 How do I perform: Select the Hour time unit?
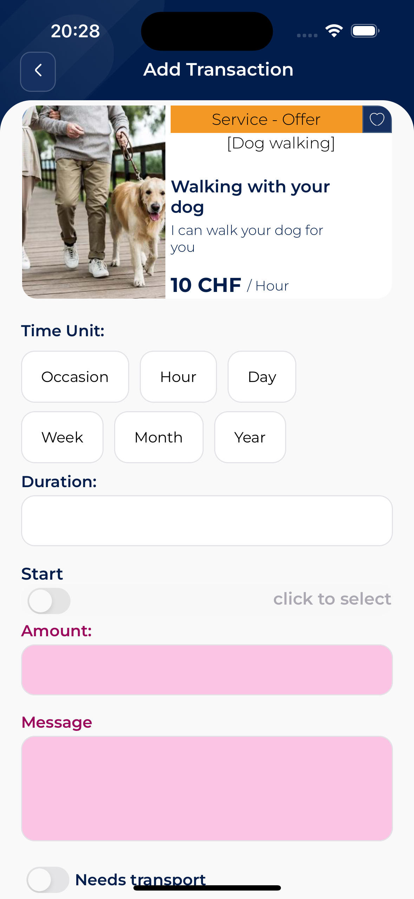pos(178,377)
